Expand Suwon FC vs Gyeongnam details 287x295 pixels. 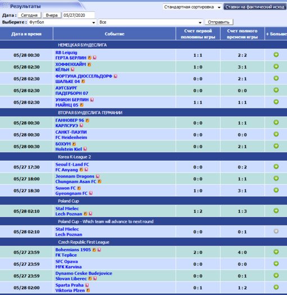coord(276,190)
